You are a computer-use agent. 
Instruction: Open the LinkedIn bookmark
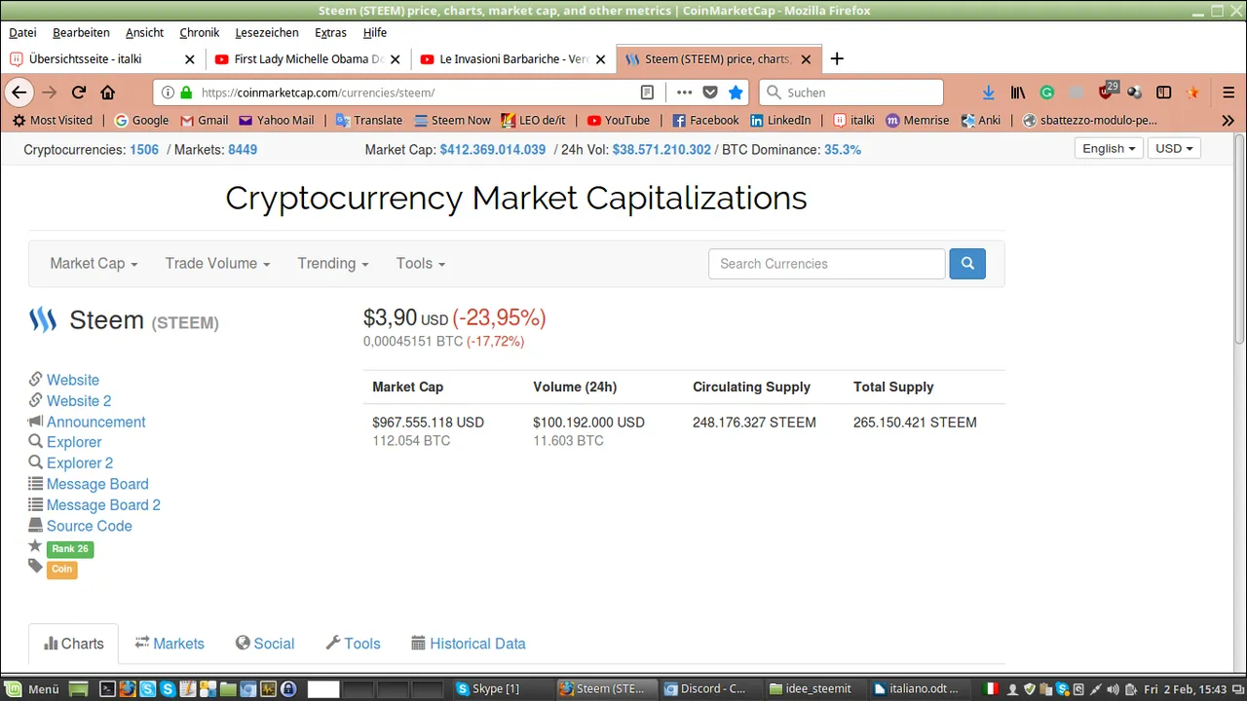tap(779, 121)
